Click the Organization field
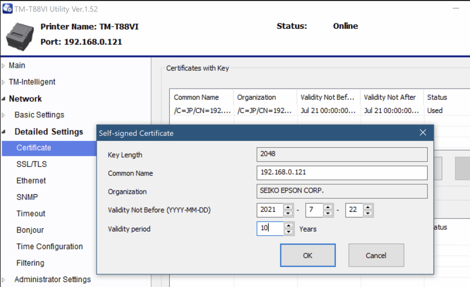Screen dimensions: 470x287 click(x=342, y=191)
